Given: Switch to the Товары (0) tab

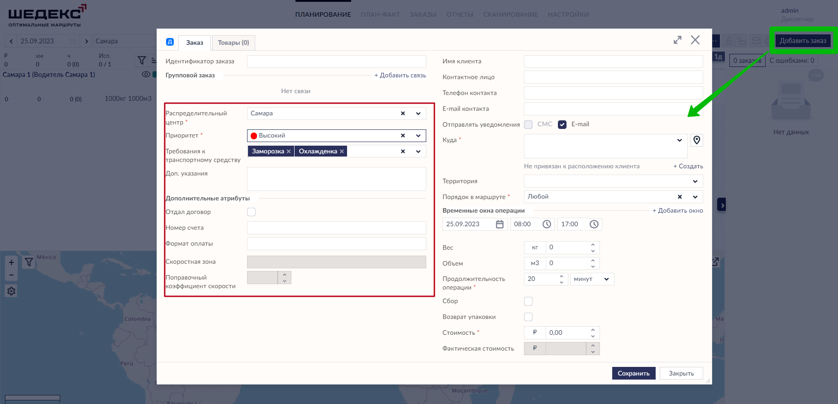Looking at the screenshot, I should coord(233,43).
